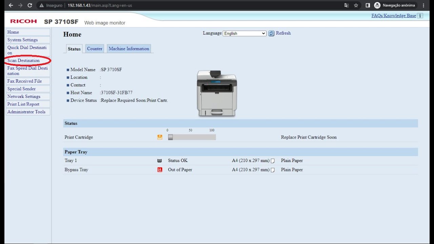Bookmark this page with the star icon

coord(356,5)
